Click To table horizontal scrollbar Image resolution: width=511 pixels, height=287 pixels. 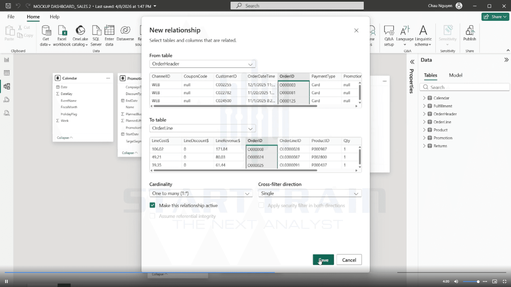[235, 170]
